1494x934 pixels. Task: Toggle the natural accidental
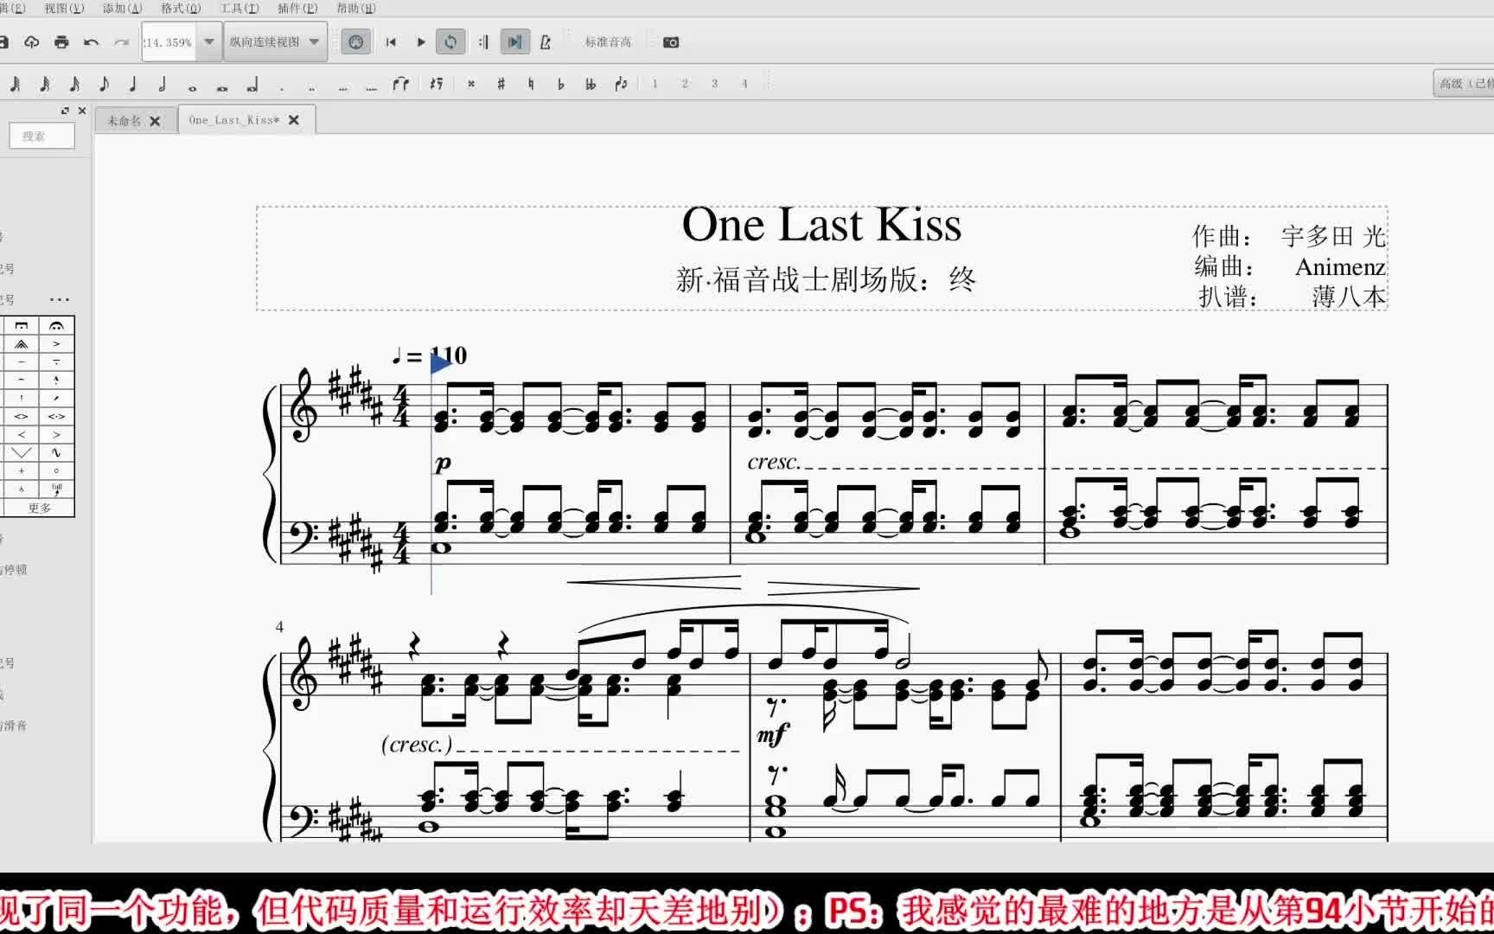(531, 84)
